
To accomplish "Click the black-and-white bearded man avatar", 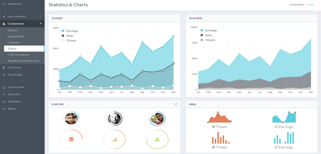I will (x=114, y=119).
